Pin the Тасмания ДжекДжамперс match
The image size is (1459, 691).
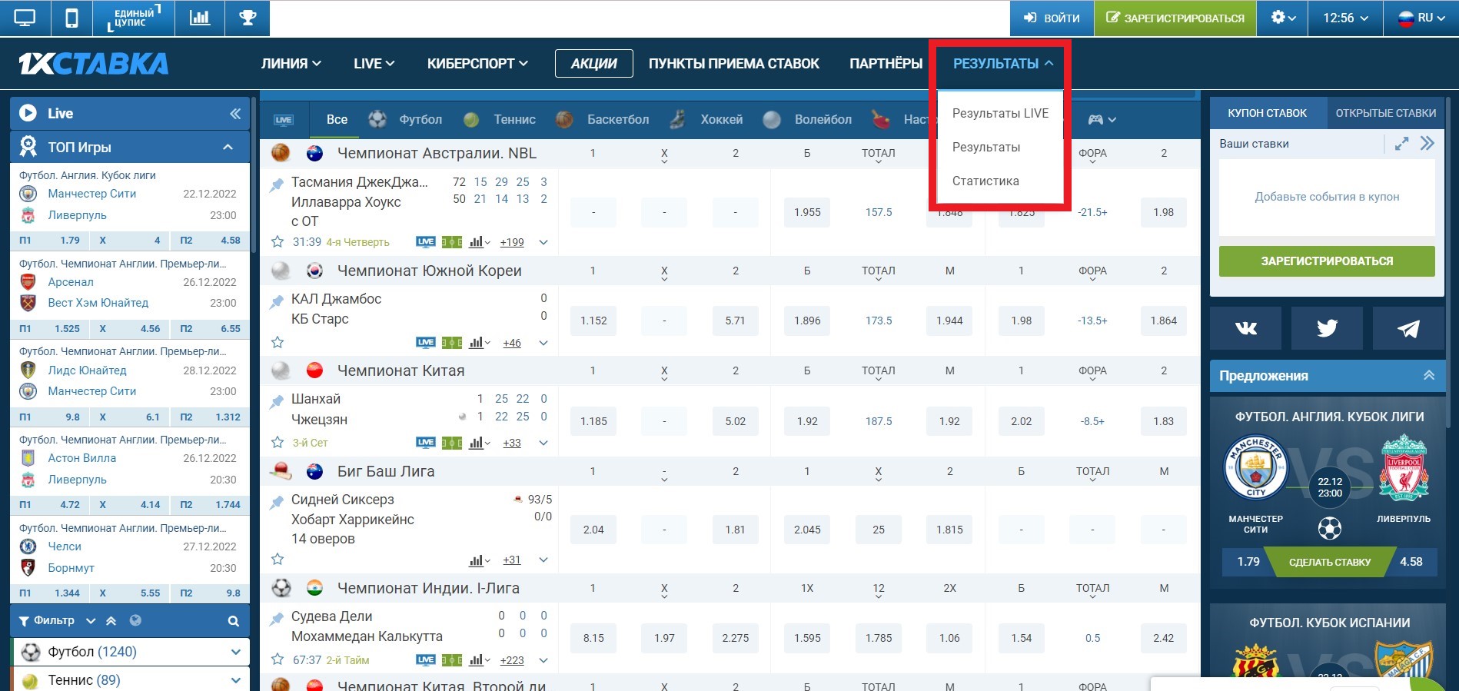pyautogui.click(x=277, y=184)
